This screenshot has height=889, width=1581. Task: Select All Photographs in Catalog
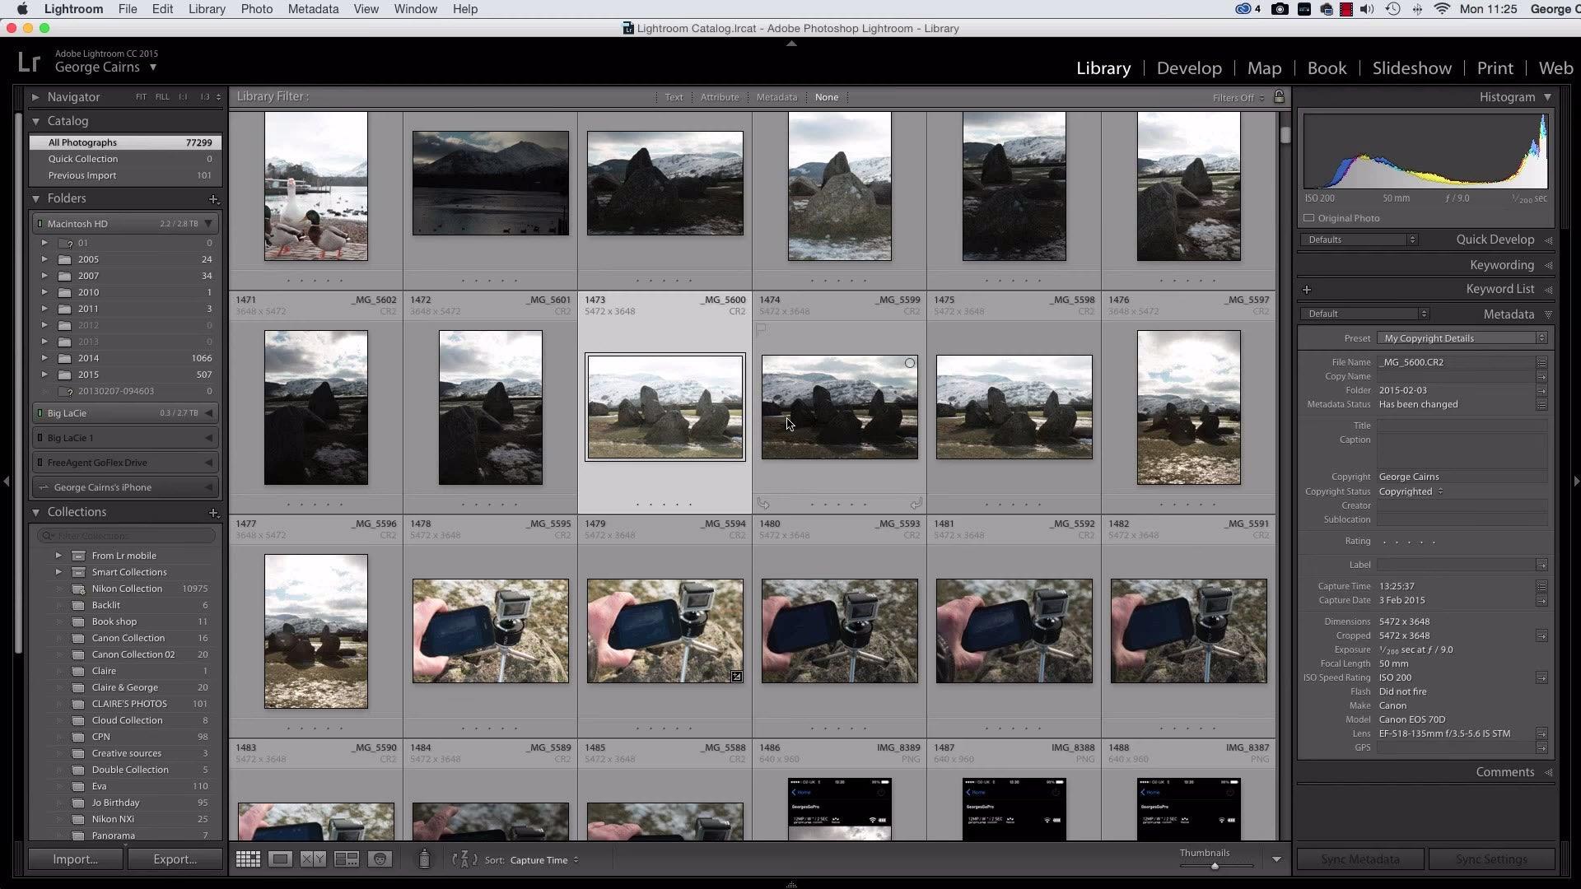(x=124, y=142)
